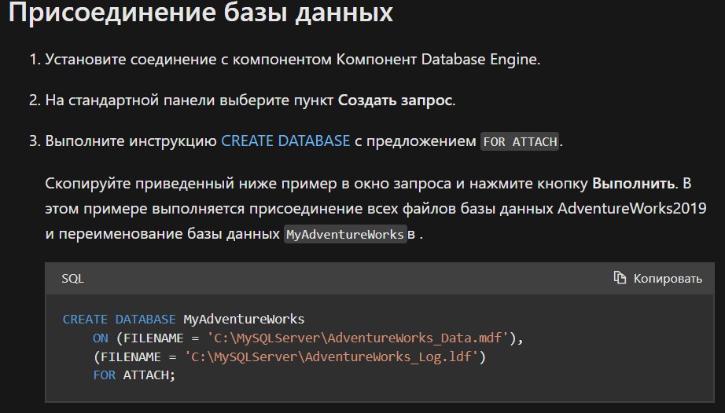Click the code line with AdventureWorks_Data.mdf path
This screenshot has width=725, height=413.
pyautogui.click(x=308, y=338)
